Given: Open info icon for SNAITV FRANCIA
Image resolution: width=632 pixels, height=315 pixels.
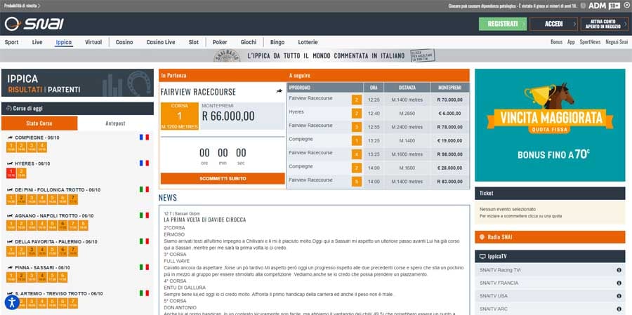Looking at the screenshot, I should click(x=619, y=283).
